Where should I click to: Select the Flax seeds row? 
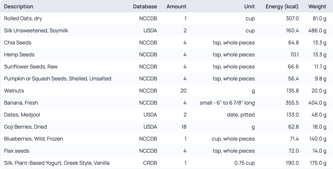(x=17, y=151)
